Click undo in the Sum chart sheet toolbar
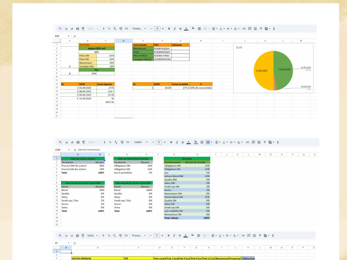347x260 pixels. (66, 29)
